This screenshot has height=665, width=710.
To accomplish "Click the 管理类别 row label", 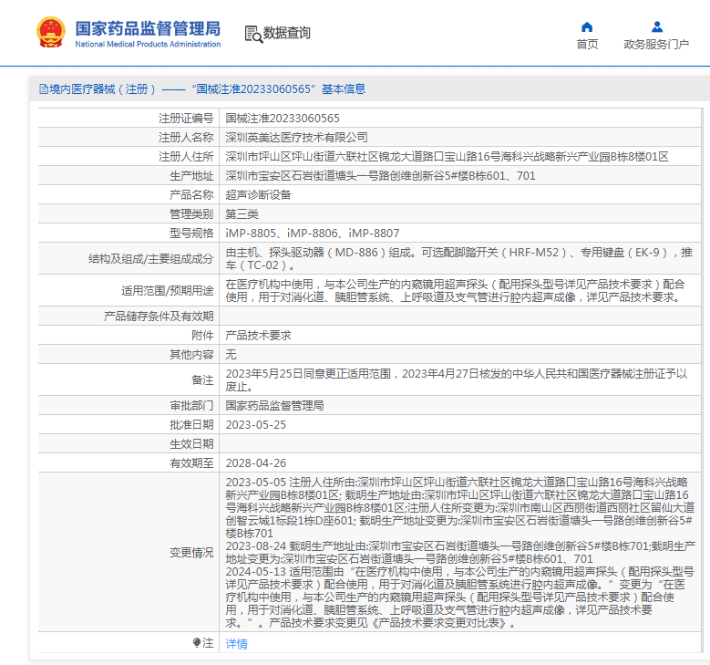I will [x=191, y=214].
